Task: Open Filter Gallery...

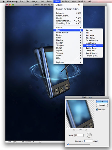Action: (68, 16)
